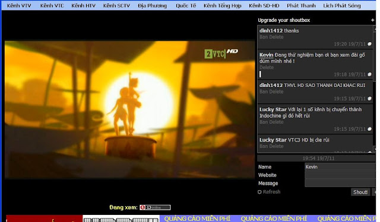
Task: Ban Lucky Star on Indochine message
Action: [x=264, y=122]
